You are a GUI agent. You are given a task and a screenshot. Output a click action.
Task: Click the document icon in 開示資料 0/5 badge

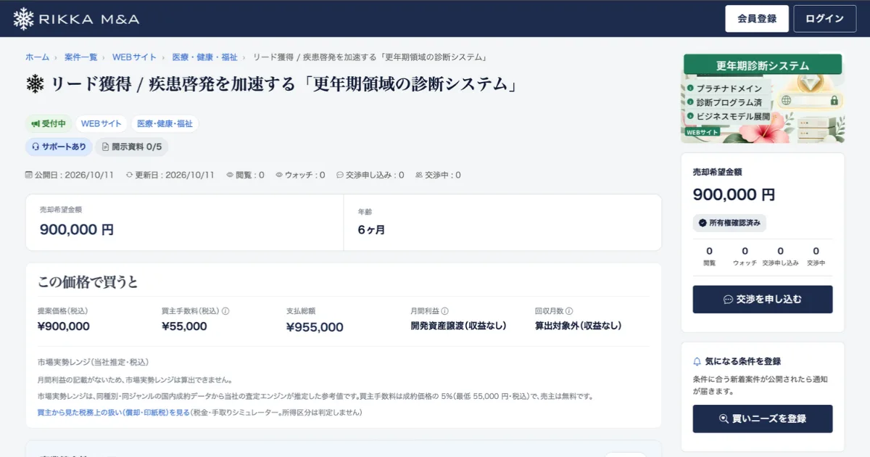coord(105,147)
